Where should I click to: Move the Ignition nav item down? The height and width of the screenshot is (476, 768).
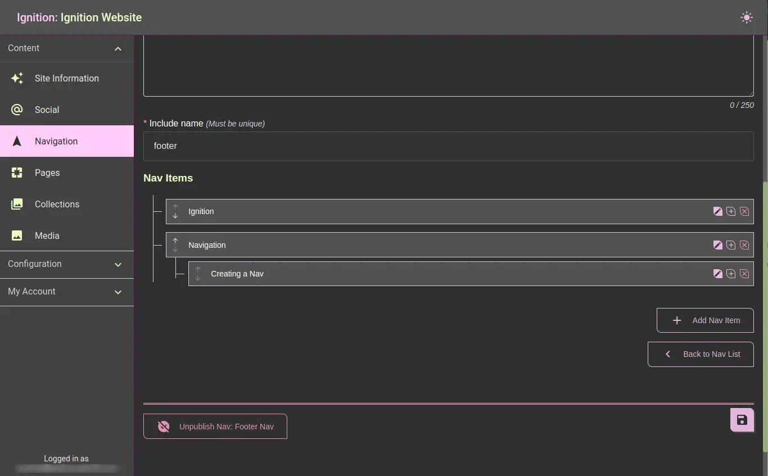[x=175, y=216]
